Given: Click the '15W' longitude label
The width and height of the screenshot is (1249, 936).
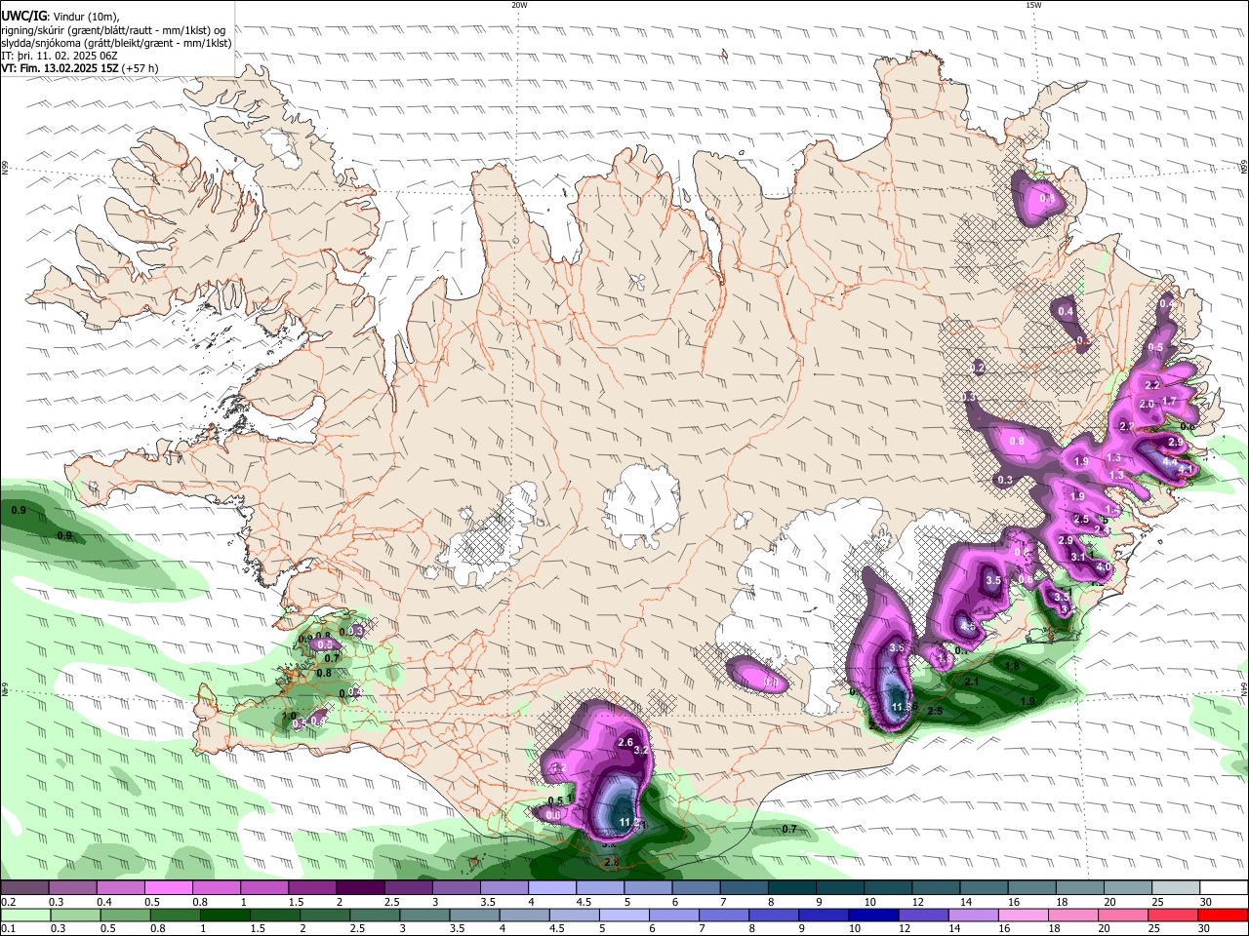Looking at the screenshot, I should (x=1034, y=5).
